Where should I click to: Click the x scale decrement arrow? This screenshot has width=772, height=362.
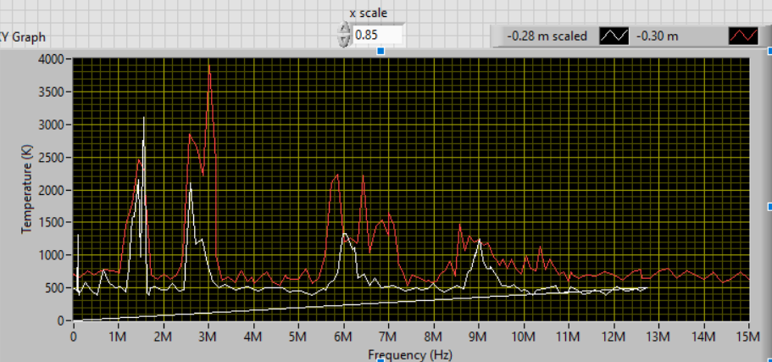click(342, 41)
